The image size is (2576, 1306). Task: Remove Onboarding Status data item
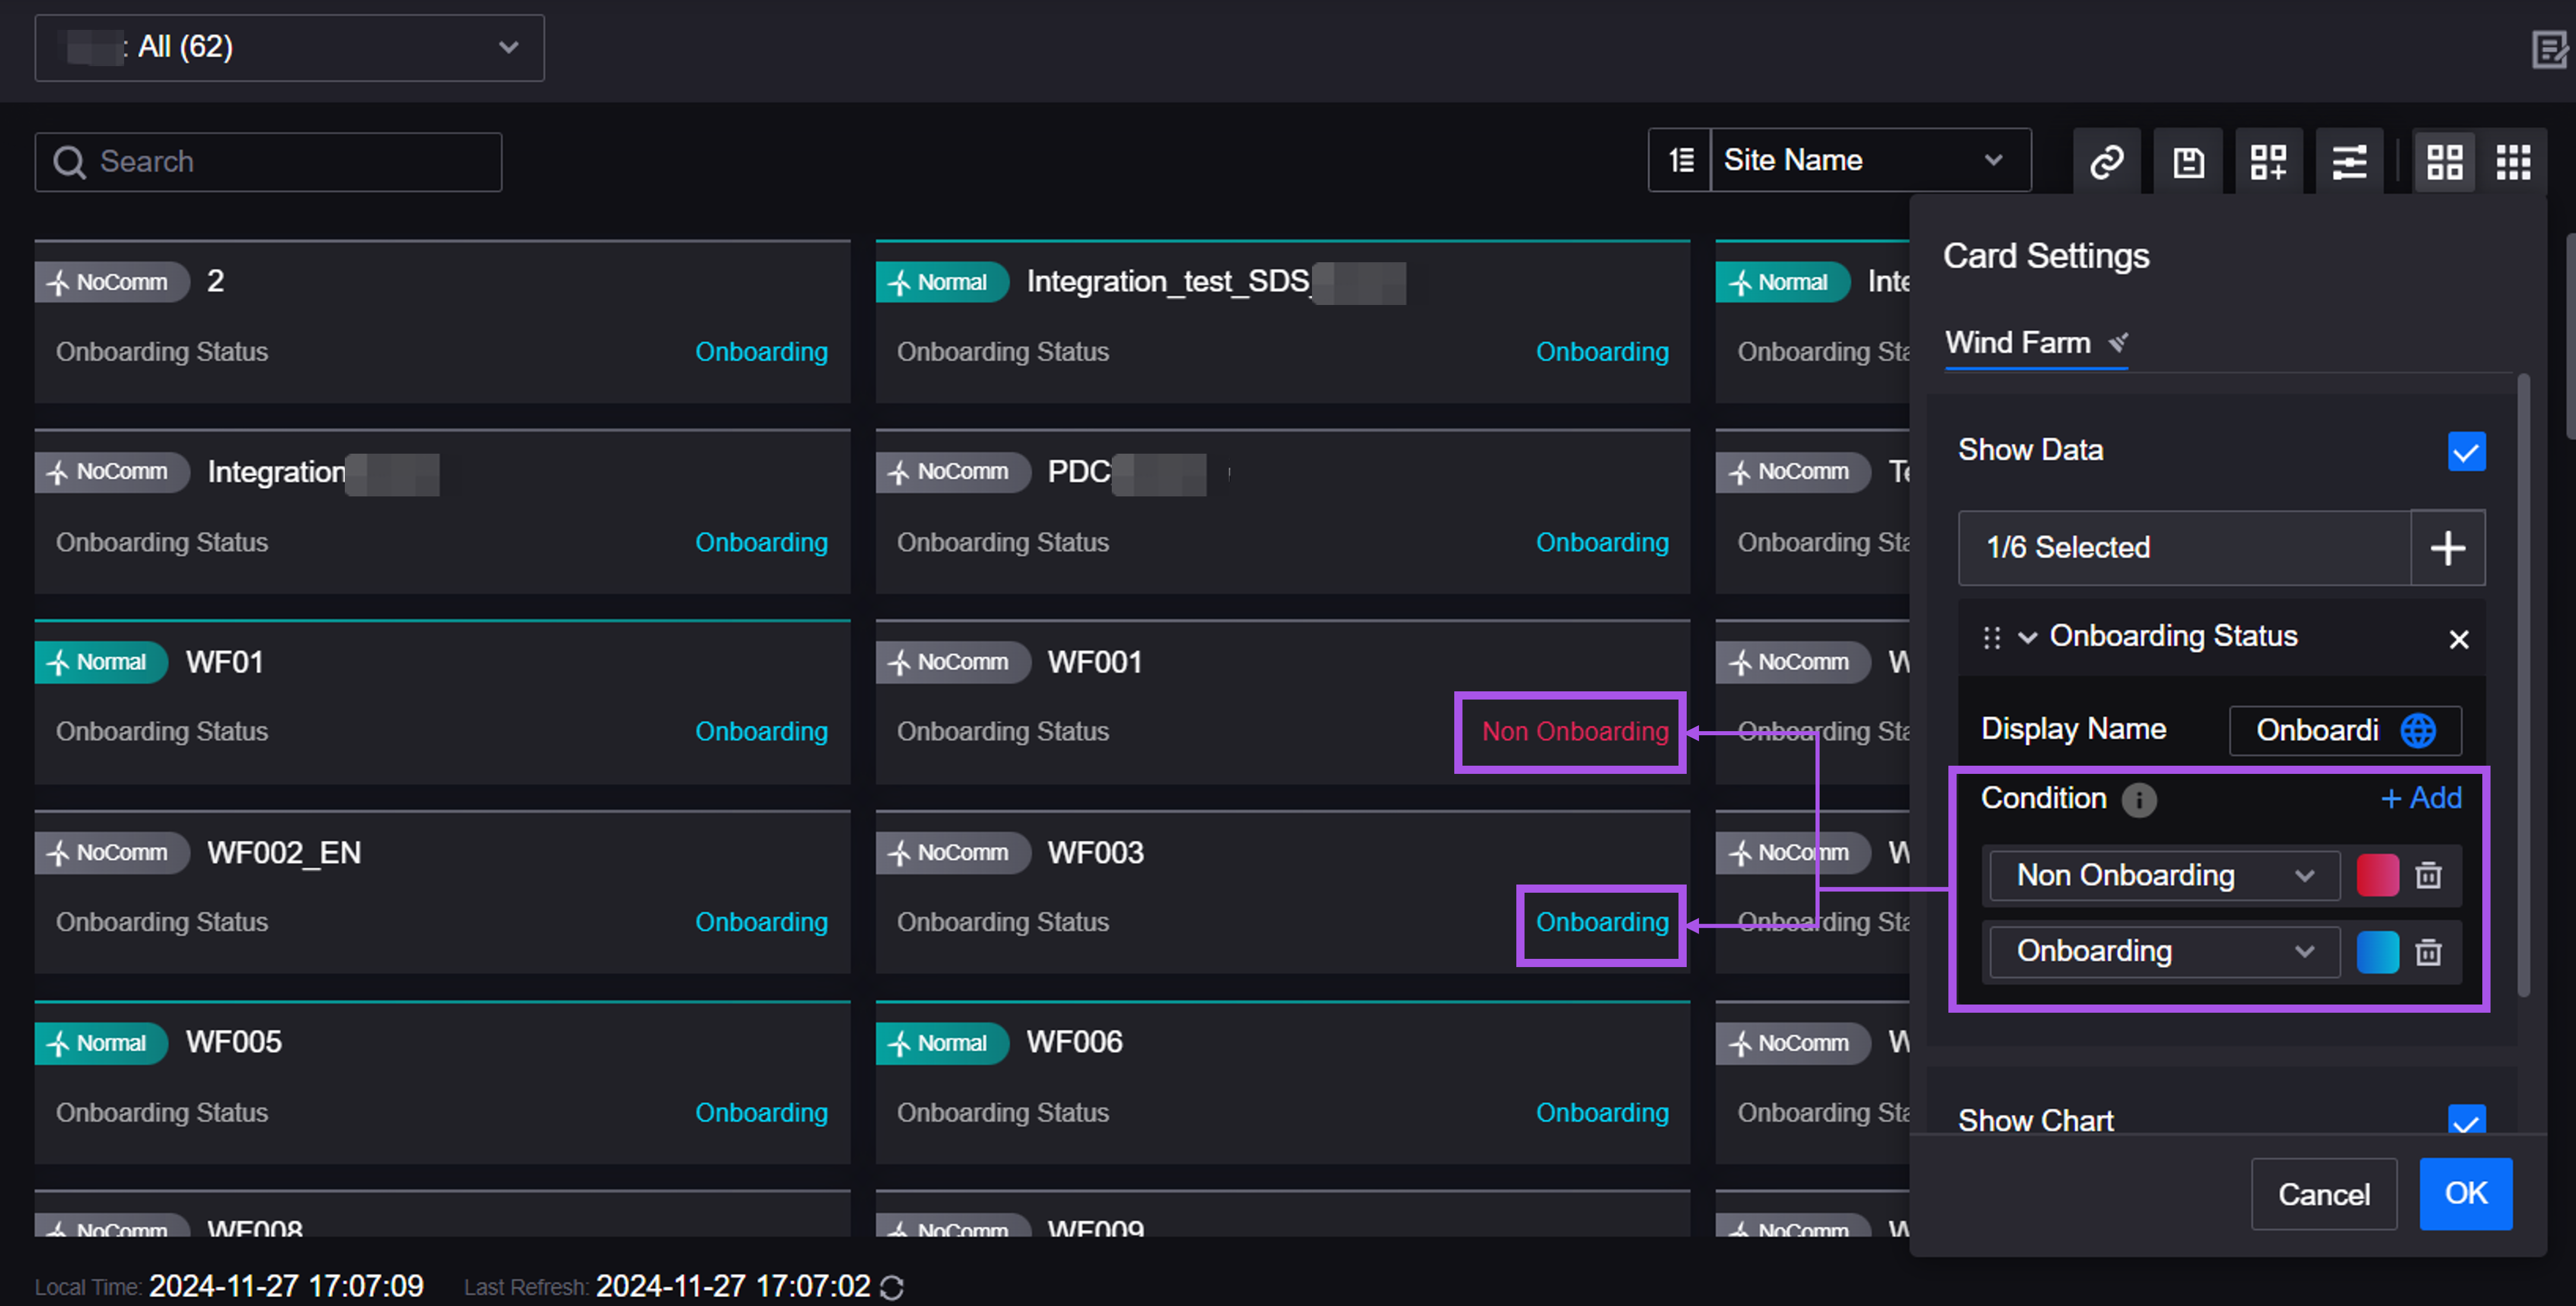pos(2458,638)
